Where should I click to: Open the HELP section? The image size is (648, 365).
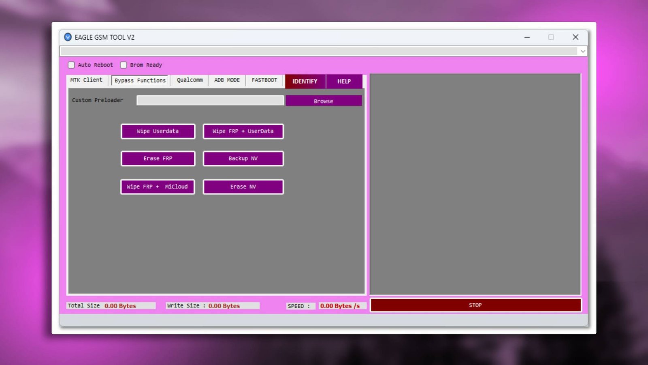pyautogui.click(x=344, y=81)
